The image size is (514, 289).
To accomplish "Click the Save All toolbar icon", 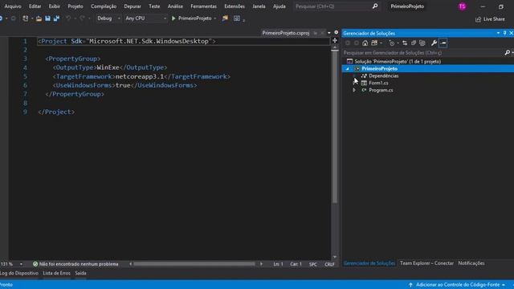I will 56,18.
